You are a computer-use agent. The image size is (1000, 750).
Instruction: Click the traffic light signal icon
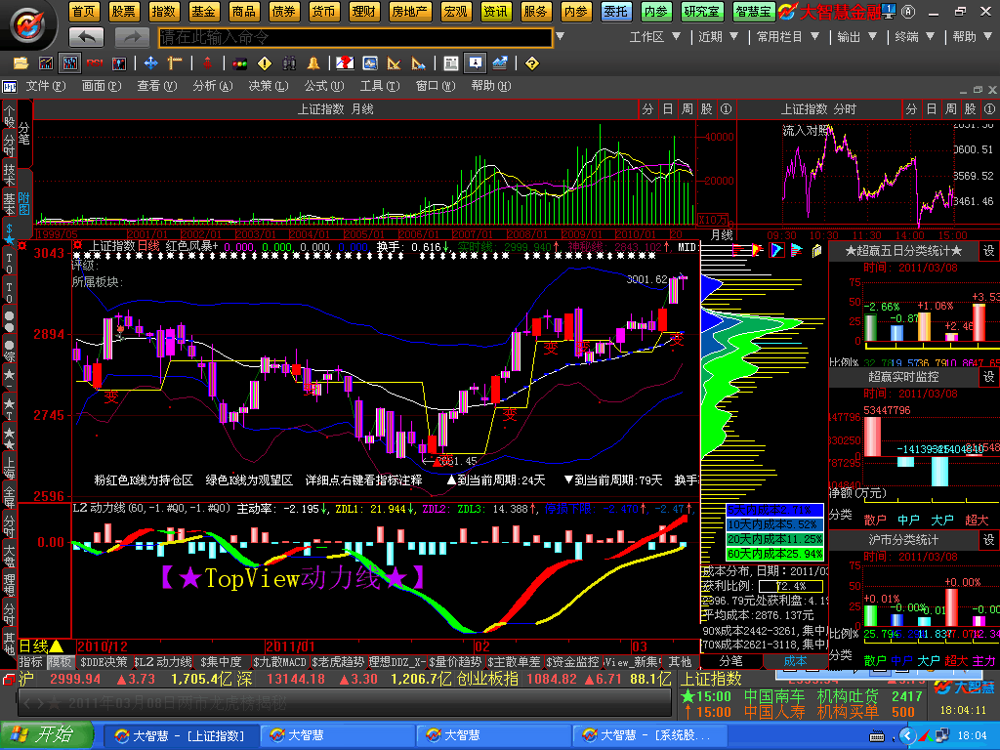coord(240,63)
